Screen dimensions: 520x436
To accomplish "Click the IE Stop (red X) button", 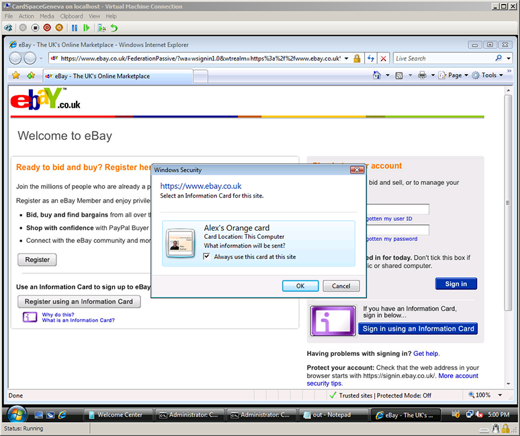I will click(x=384, y=59).
